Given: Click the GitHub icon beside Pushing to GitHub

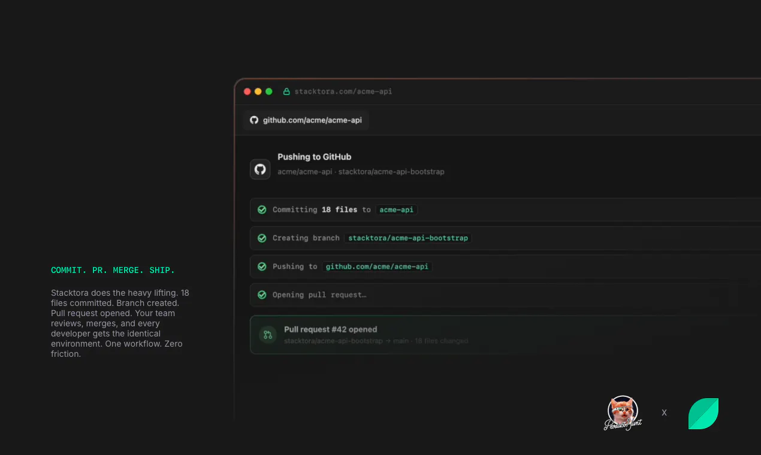Looking at the screenshot, I should pos(260,169).
